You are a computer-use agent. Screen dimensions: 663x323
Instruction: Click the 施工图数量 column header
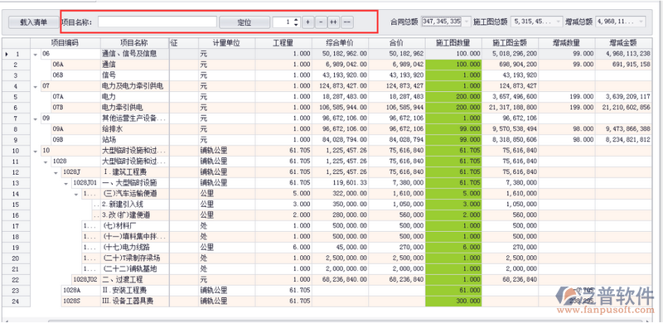point(453,43)
